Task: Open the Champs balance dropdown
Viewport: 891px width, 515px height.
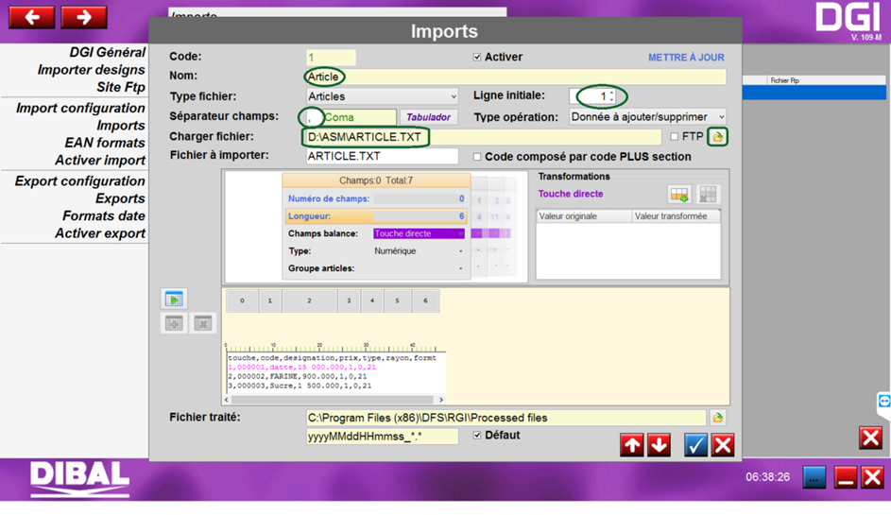Action: [419, 233]
